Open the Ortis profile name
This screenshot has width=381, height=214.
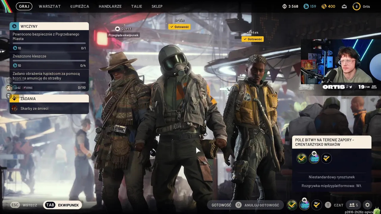point(366,6)
